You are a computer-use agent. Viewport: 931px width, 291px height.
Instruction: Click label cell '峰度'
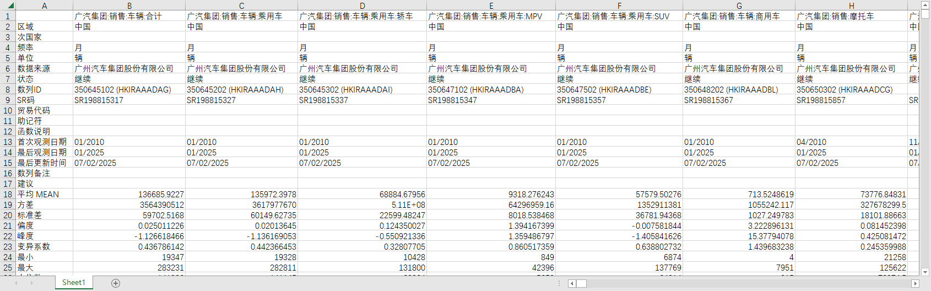tap(44, 236)
